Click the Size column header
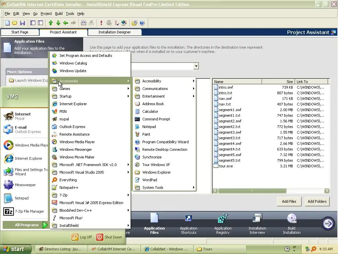The width and height of the screenshot is (338, 254). (x=278, y=82)
